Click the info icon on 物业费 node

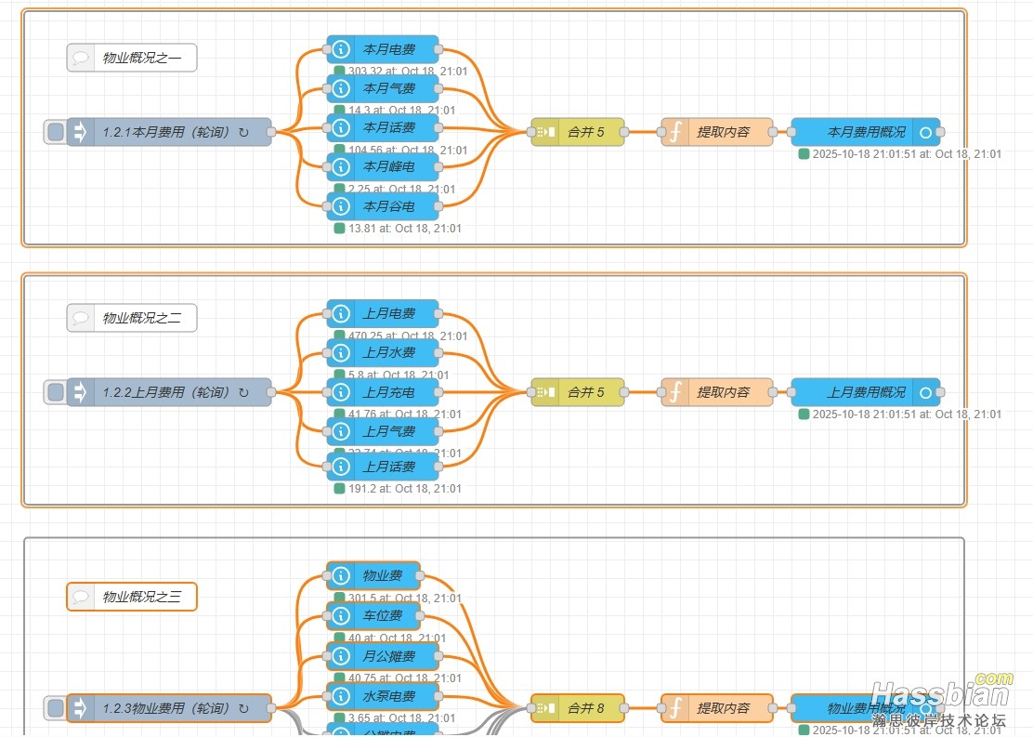point(341,576)
